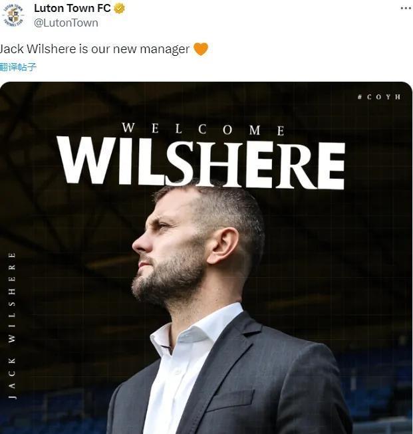The height and width of the screenshot is (434, 413).
Task: Click the #COYH hashtag on poster
Action: tap(379, 97)
